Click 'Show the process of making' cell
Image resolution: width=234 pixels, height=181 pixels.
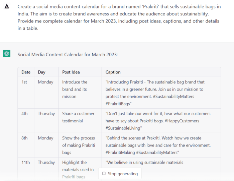(78, 145)
